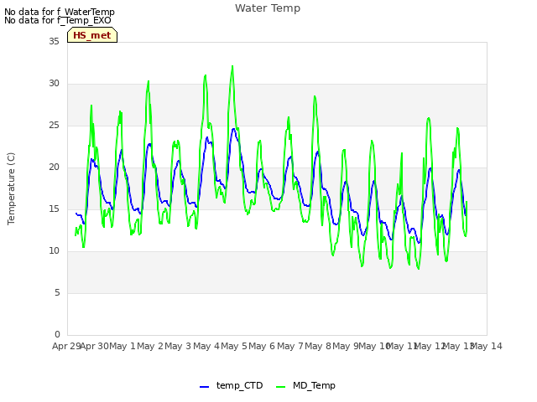Click the y-axis tick label 25
This screenshot has height=402, width=537.
(x=54, y=125)
